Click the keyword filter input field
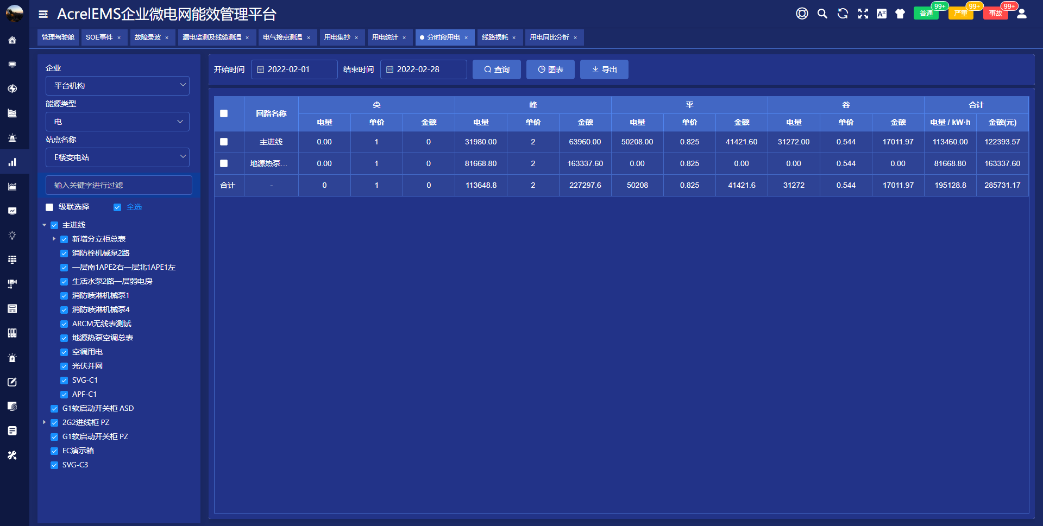The width and height of the screenshot is (1043, 526). tap(118, 185)
